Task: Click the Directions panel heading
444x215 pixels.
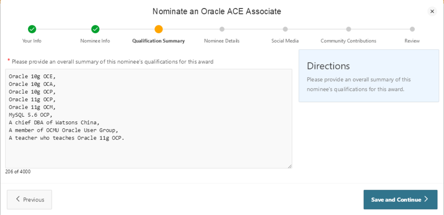Action: point(328,66)
